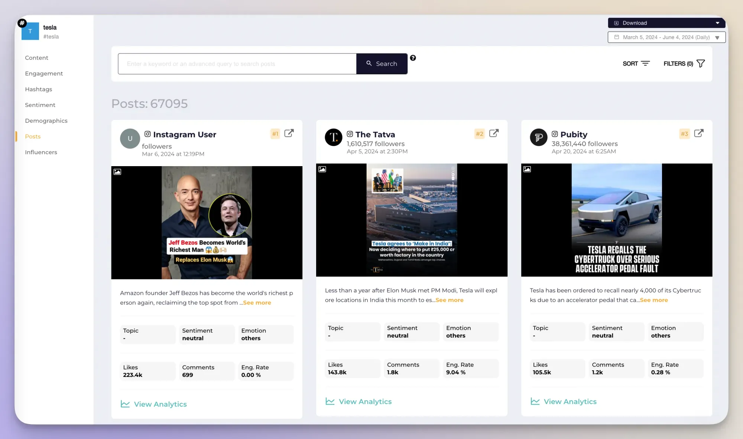Expand See more on Cybertruck recall caption
Image resolution: width=743 pixels, height=439 pixels.
coord(654,300)
